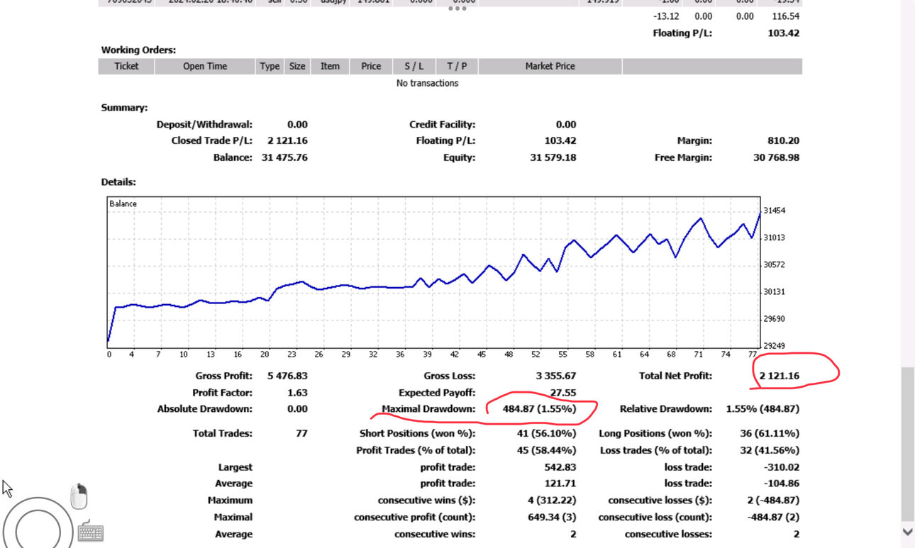Click the Item column header
915x548 pixels.
click(x=330, y=66)
